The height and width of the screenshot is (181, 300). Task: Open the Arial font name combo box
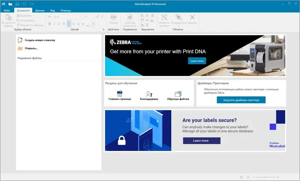click(x=67, y=16)
